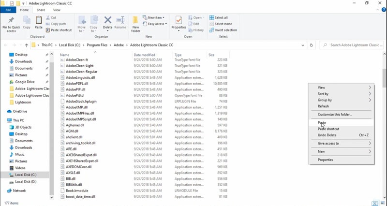Choose Paste shortcut in context menu

tap(342, 129)
